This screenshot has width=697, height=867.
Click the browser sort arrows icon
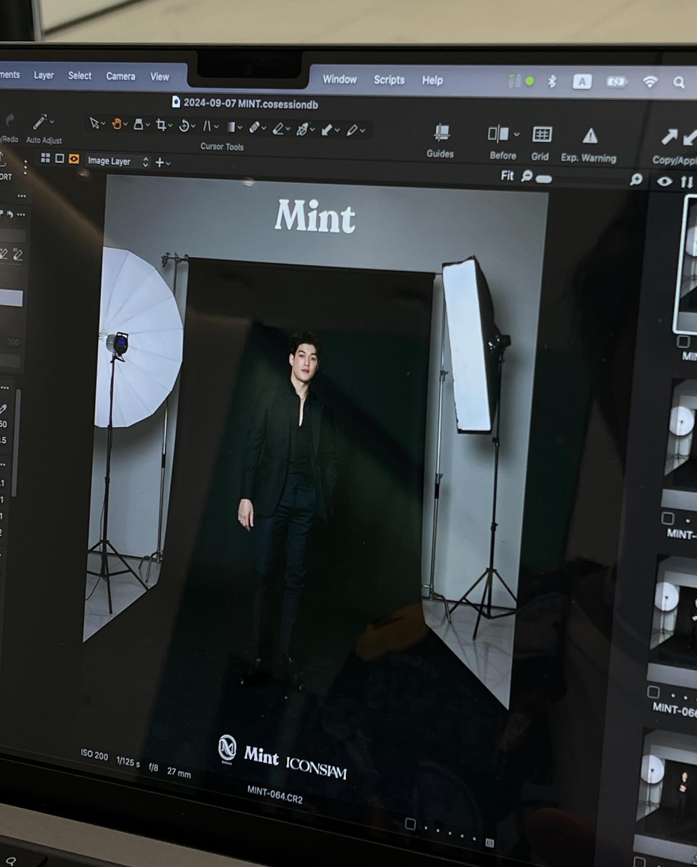687,182
